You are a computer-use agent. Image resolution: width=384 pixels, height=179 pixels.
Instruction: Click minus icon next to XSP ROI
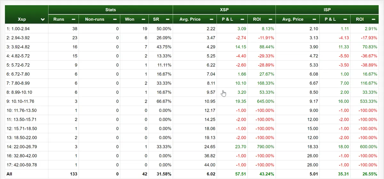click(x=270, y=19)
